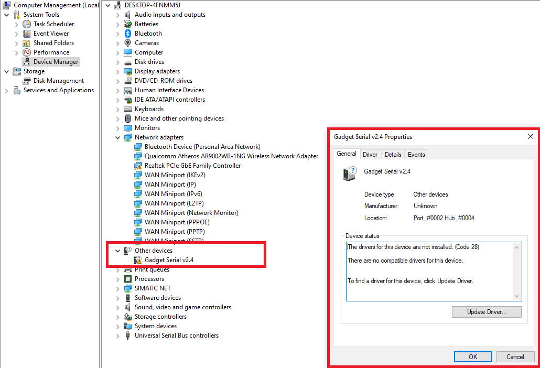
Task: Collapse the Other devices category
Action: click(117, 250)
